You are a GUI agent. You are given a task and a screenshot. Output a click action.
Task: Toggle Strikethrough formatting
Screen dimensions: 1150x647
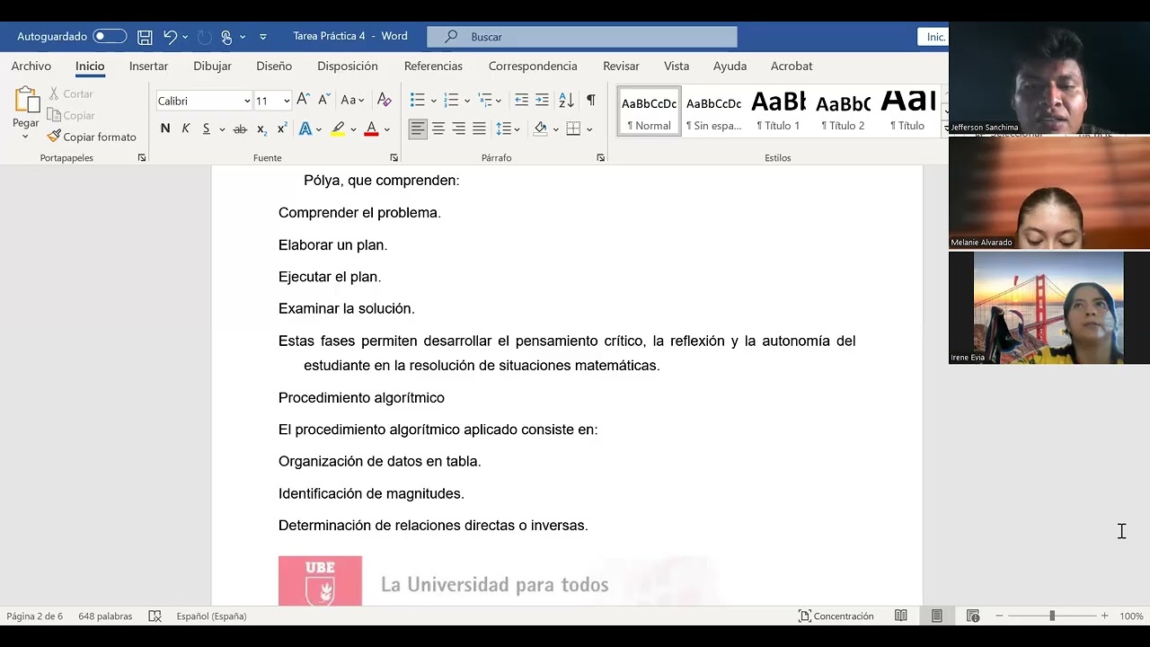[240, 129]
